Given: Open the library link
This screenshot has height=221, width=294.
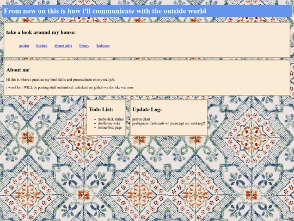Looking at the screenshot, I should [x=84, y=46].
